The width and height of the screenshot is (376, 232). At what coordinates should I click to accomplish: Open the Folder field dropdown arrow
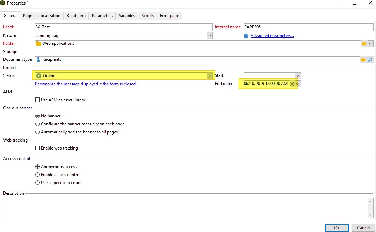pos(370,43)
